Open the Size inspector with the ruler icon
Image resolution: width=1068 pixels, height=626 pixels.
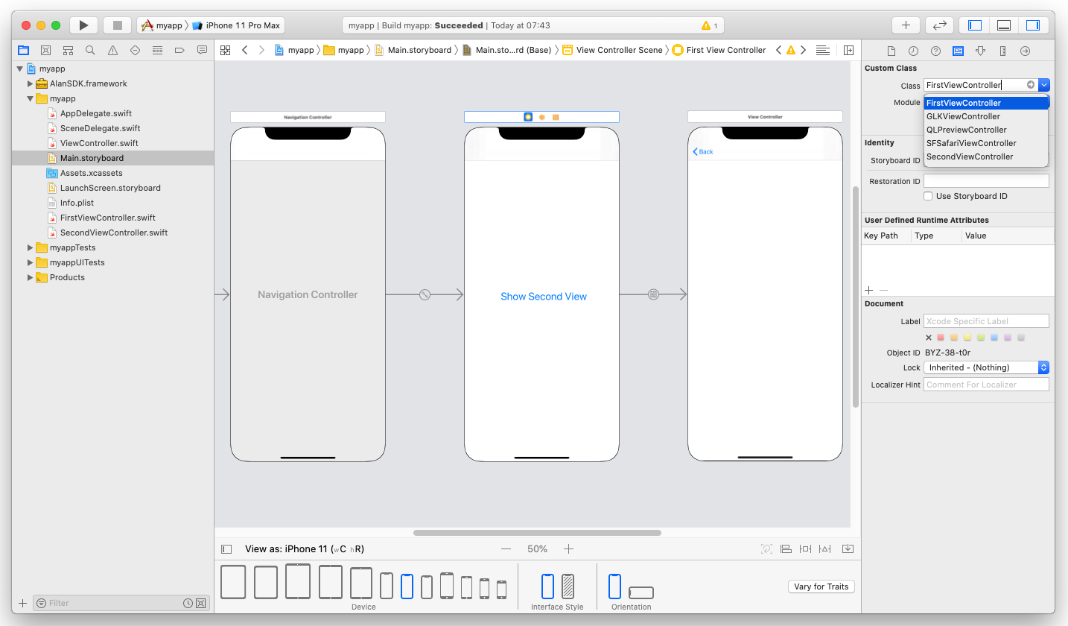(1003, 51)
